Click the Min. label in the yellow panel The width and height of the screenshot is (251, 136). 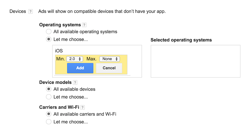coord(60,59)
